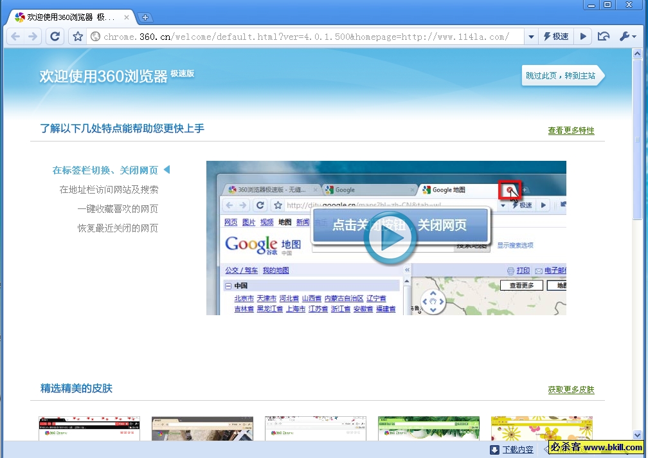Open the 获取更多皮肤 link

(x=571, y=390)
